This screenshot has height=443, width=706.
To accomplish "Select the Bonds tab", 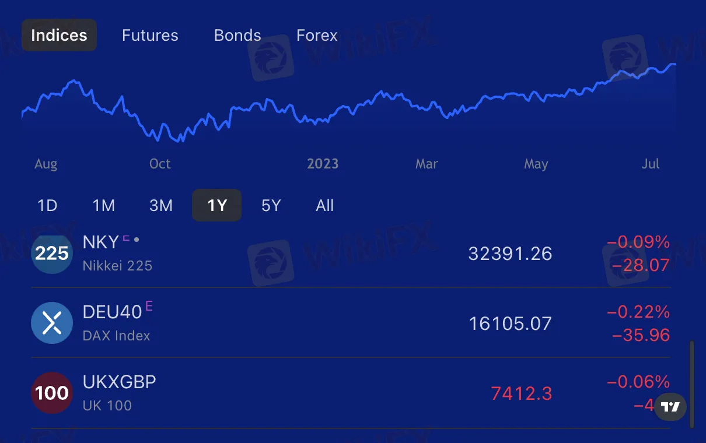I will click(x=237, y=35).
